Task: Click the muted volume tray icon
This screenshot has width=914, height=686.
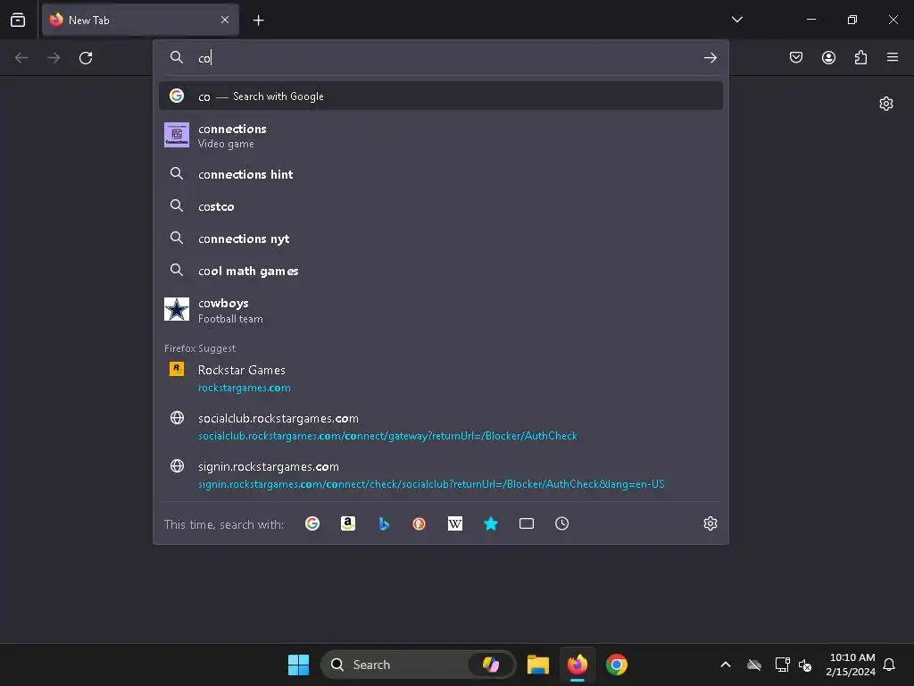Action: coord(805,665)
